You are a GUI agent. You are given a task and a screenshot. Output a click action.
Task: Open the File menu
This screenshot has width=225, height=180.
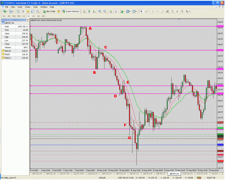coord(7,7)
